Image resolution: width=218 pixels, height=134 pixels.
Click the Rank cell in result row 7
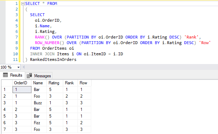coord(70,129)
